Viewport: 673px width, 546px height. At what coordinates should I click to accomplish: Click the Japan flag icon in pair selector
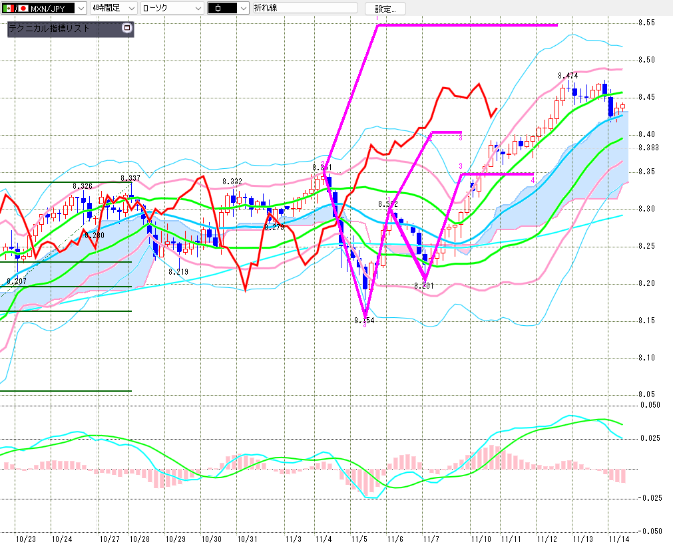(x=23, y=9)
